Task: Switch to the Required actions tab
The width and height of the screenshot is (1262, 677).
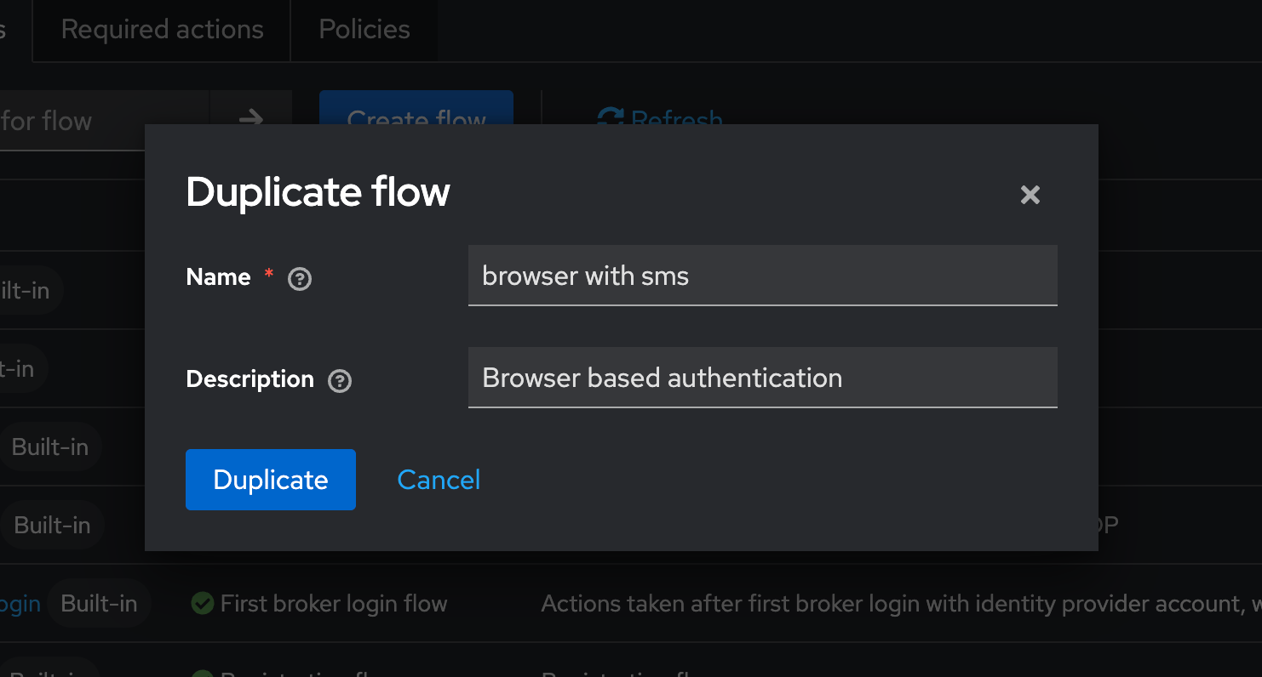Action: tap(161, 29)
